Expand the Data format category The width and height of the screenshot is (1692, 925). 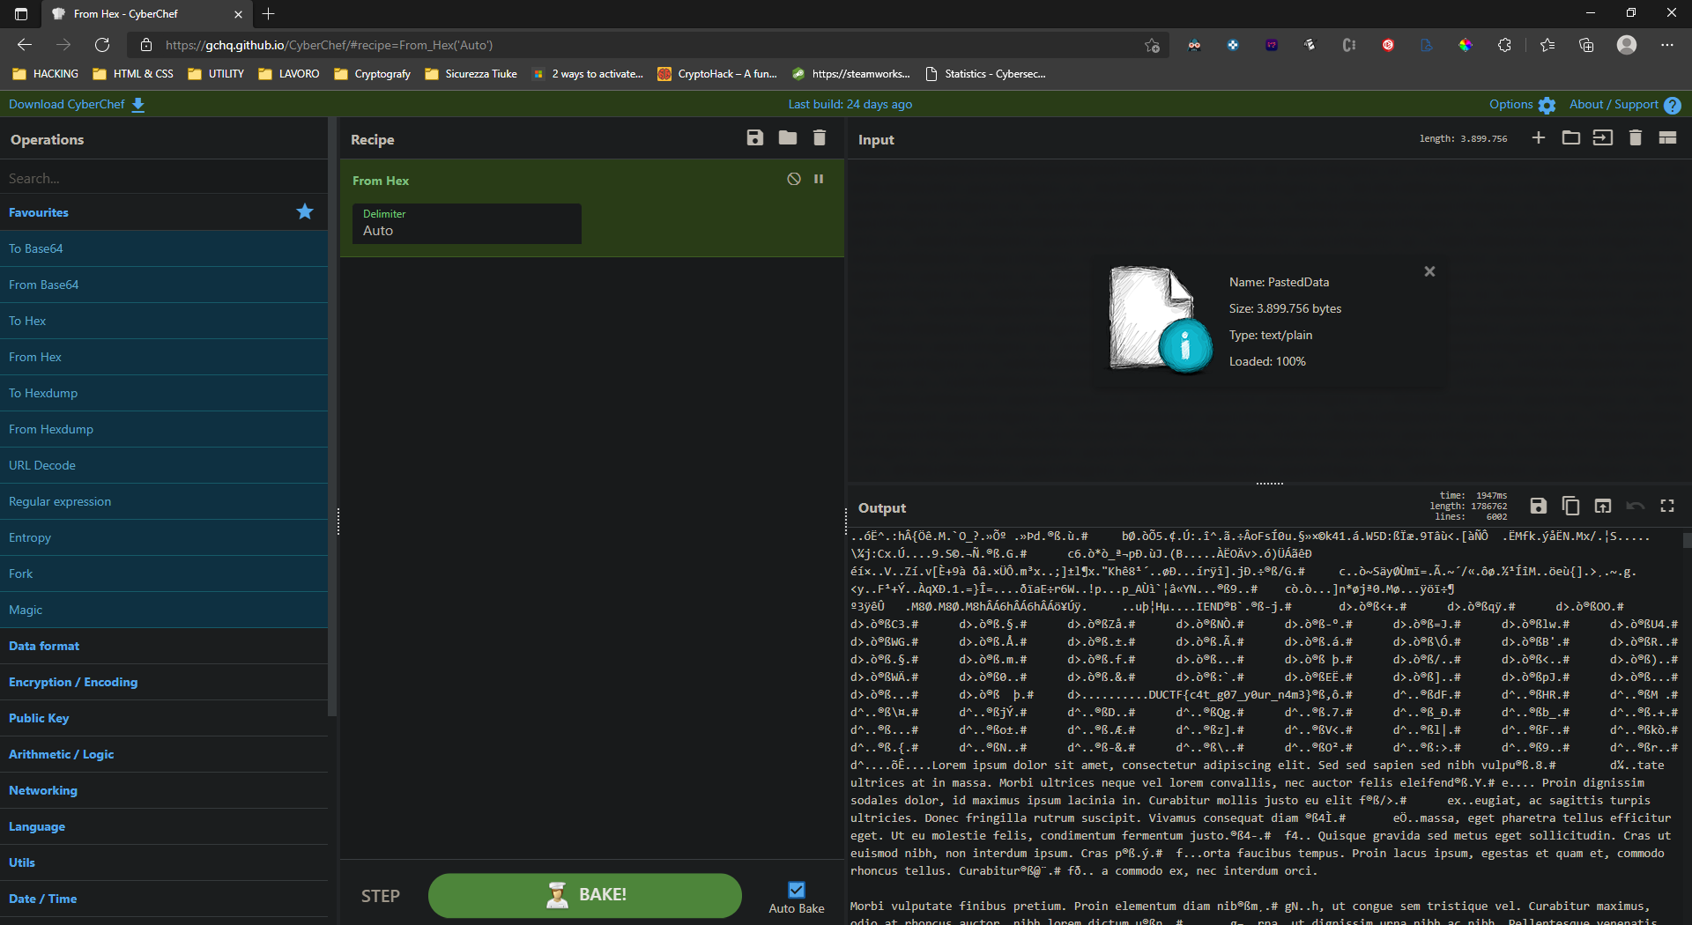[x=164, y=646]
